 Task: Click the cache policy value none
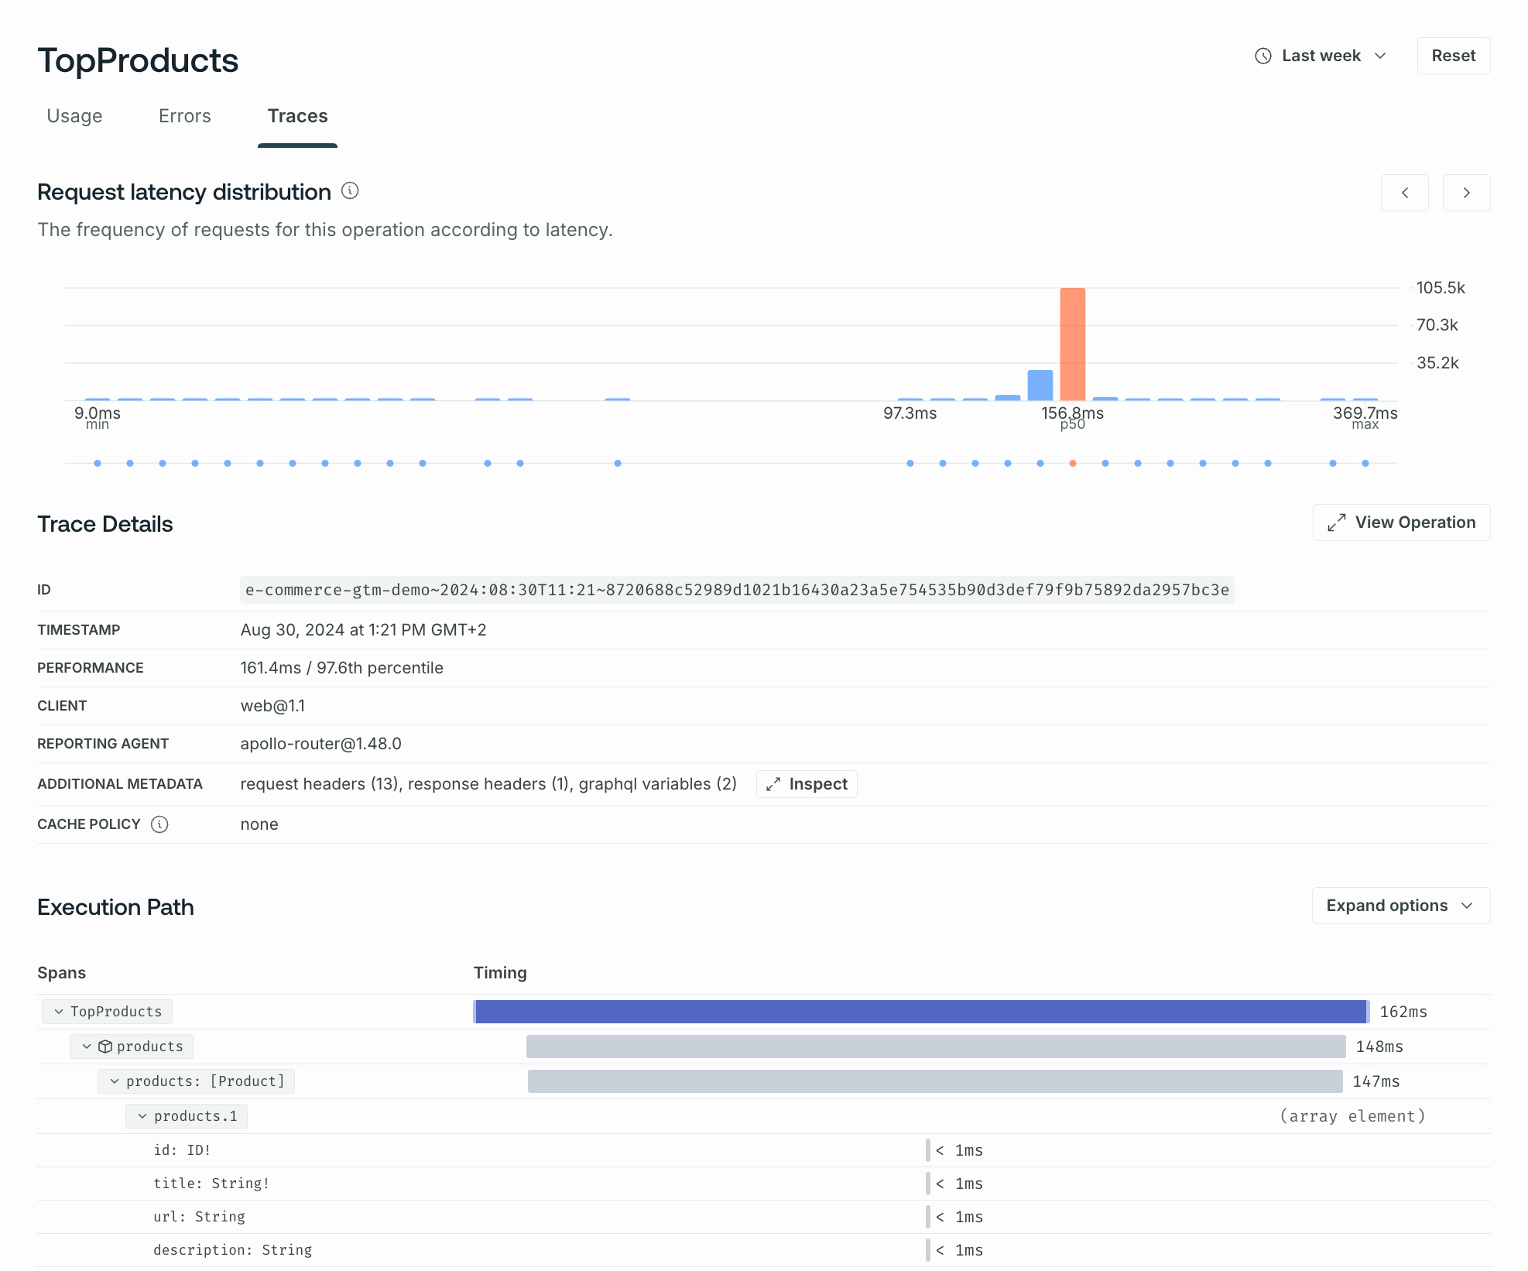[x=259, y=824]
